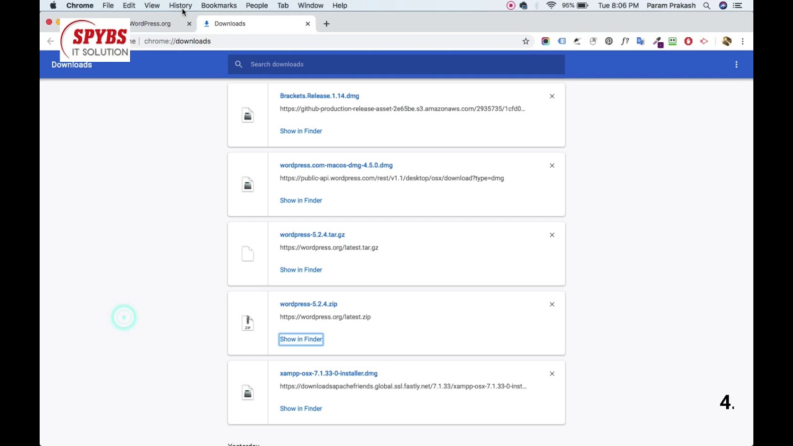Switch to the Downloads tab

coord(256,24)
